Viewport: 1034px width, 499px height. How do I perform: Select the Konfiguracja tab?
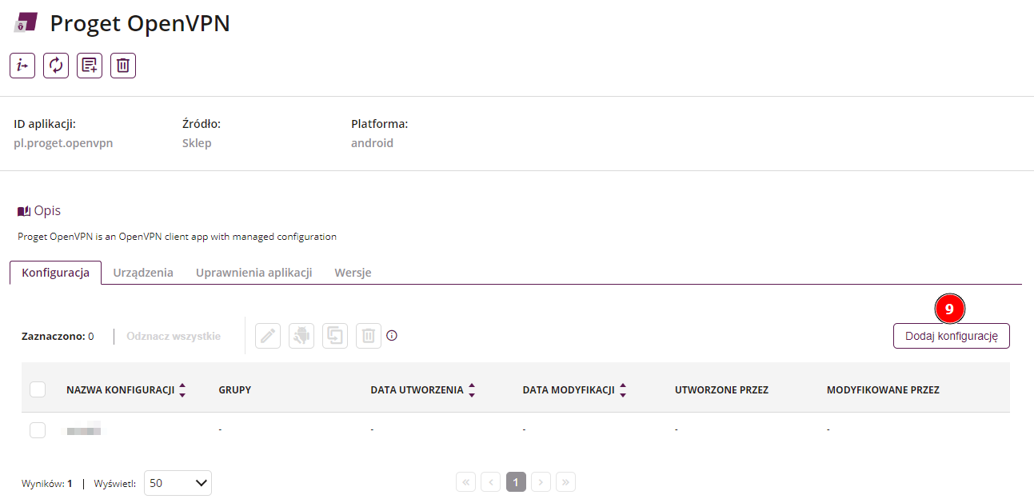(x=55, y=273)
